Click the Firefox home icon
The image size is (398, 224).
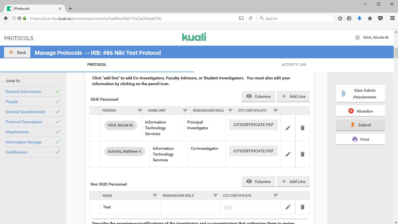370,18
